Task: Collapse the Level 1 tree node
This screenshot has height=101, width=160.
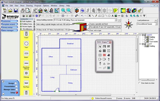Action: pyautogui.click(x=140, y=44)
